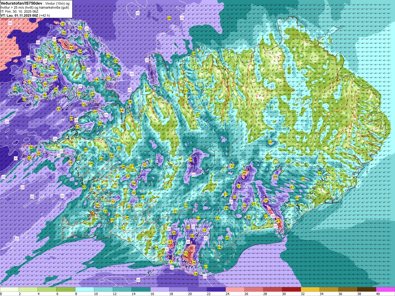
Task: Select the 30–32 m/s dark red legend swatch
Action: [292, 290]
